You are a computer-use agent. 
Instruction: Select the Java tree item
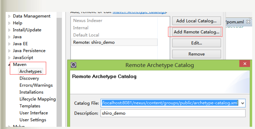pos(17,37)
